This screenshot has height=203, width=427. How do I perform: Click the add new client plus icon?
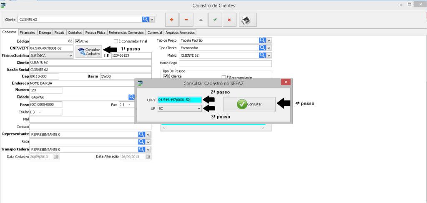click(x=172, y=20)
